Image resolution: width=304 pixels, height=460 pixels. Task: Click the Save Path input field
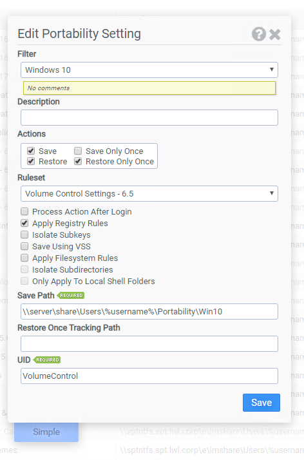(x=149, y=312)
